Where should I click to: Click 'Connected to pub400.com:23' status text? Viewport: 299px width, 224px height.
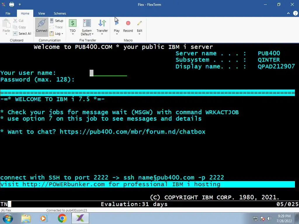click(x=67, y=210)
